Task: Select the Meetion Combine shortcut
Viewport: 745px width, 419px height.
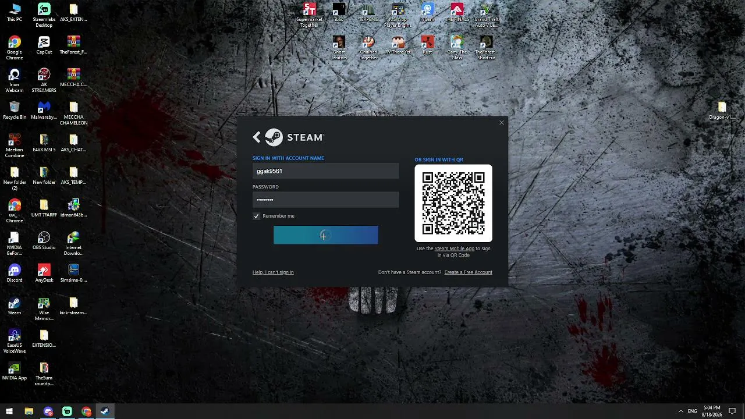Action: coord(15,146)
